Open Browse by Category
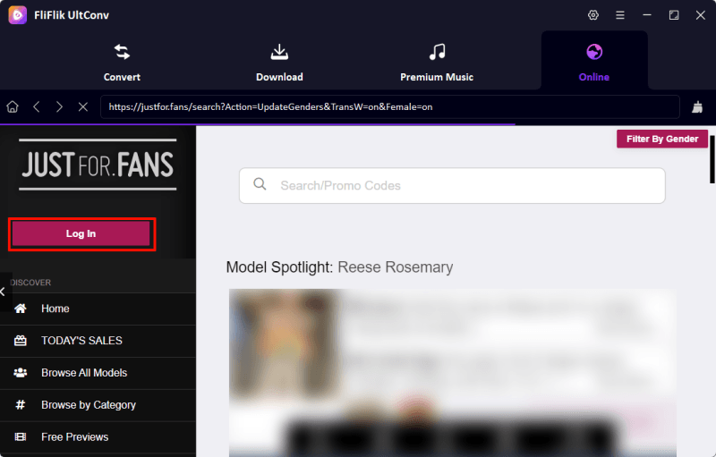 click(89, 405)
